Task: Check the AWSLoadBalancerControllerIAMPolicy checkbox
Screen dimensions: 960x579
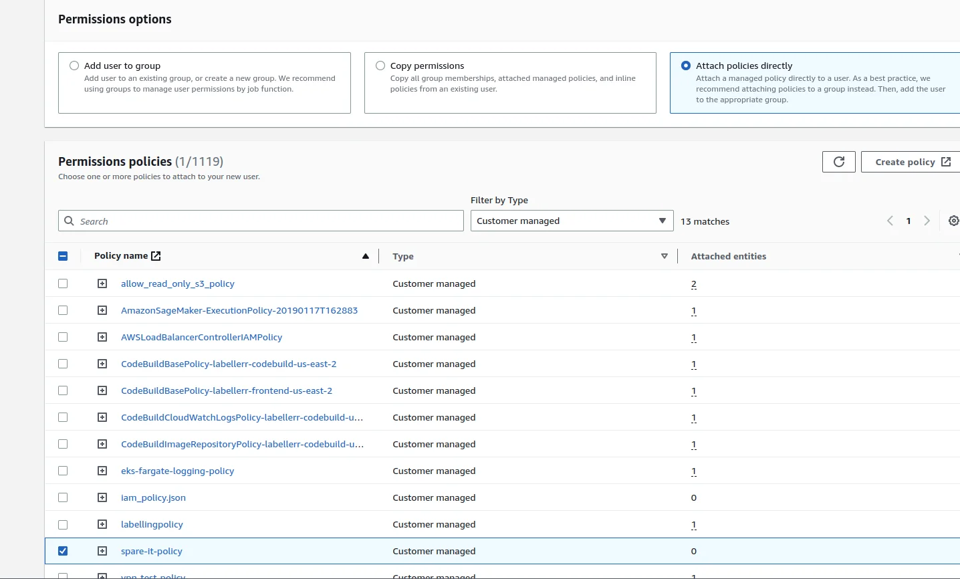Action: [x=63, y=337]
